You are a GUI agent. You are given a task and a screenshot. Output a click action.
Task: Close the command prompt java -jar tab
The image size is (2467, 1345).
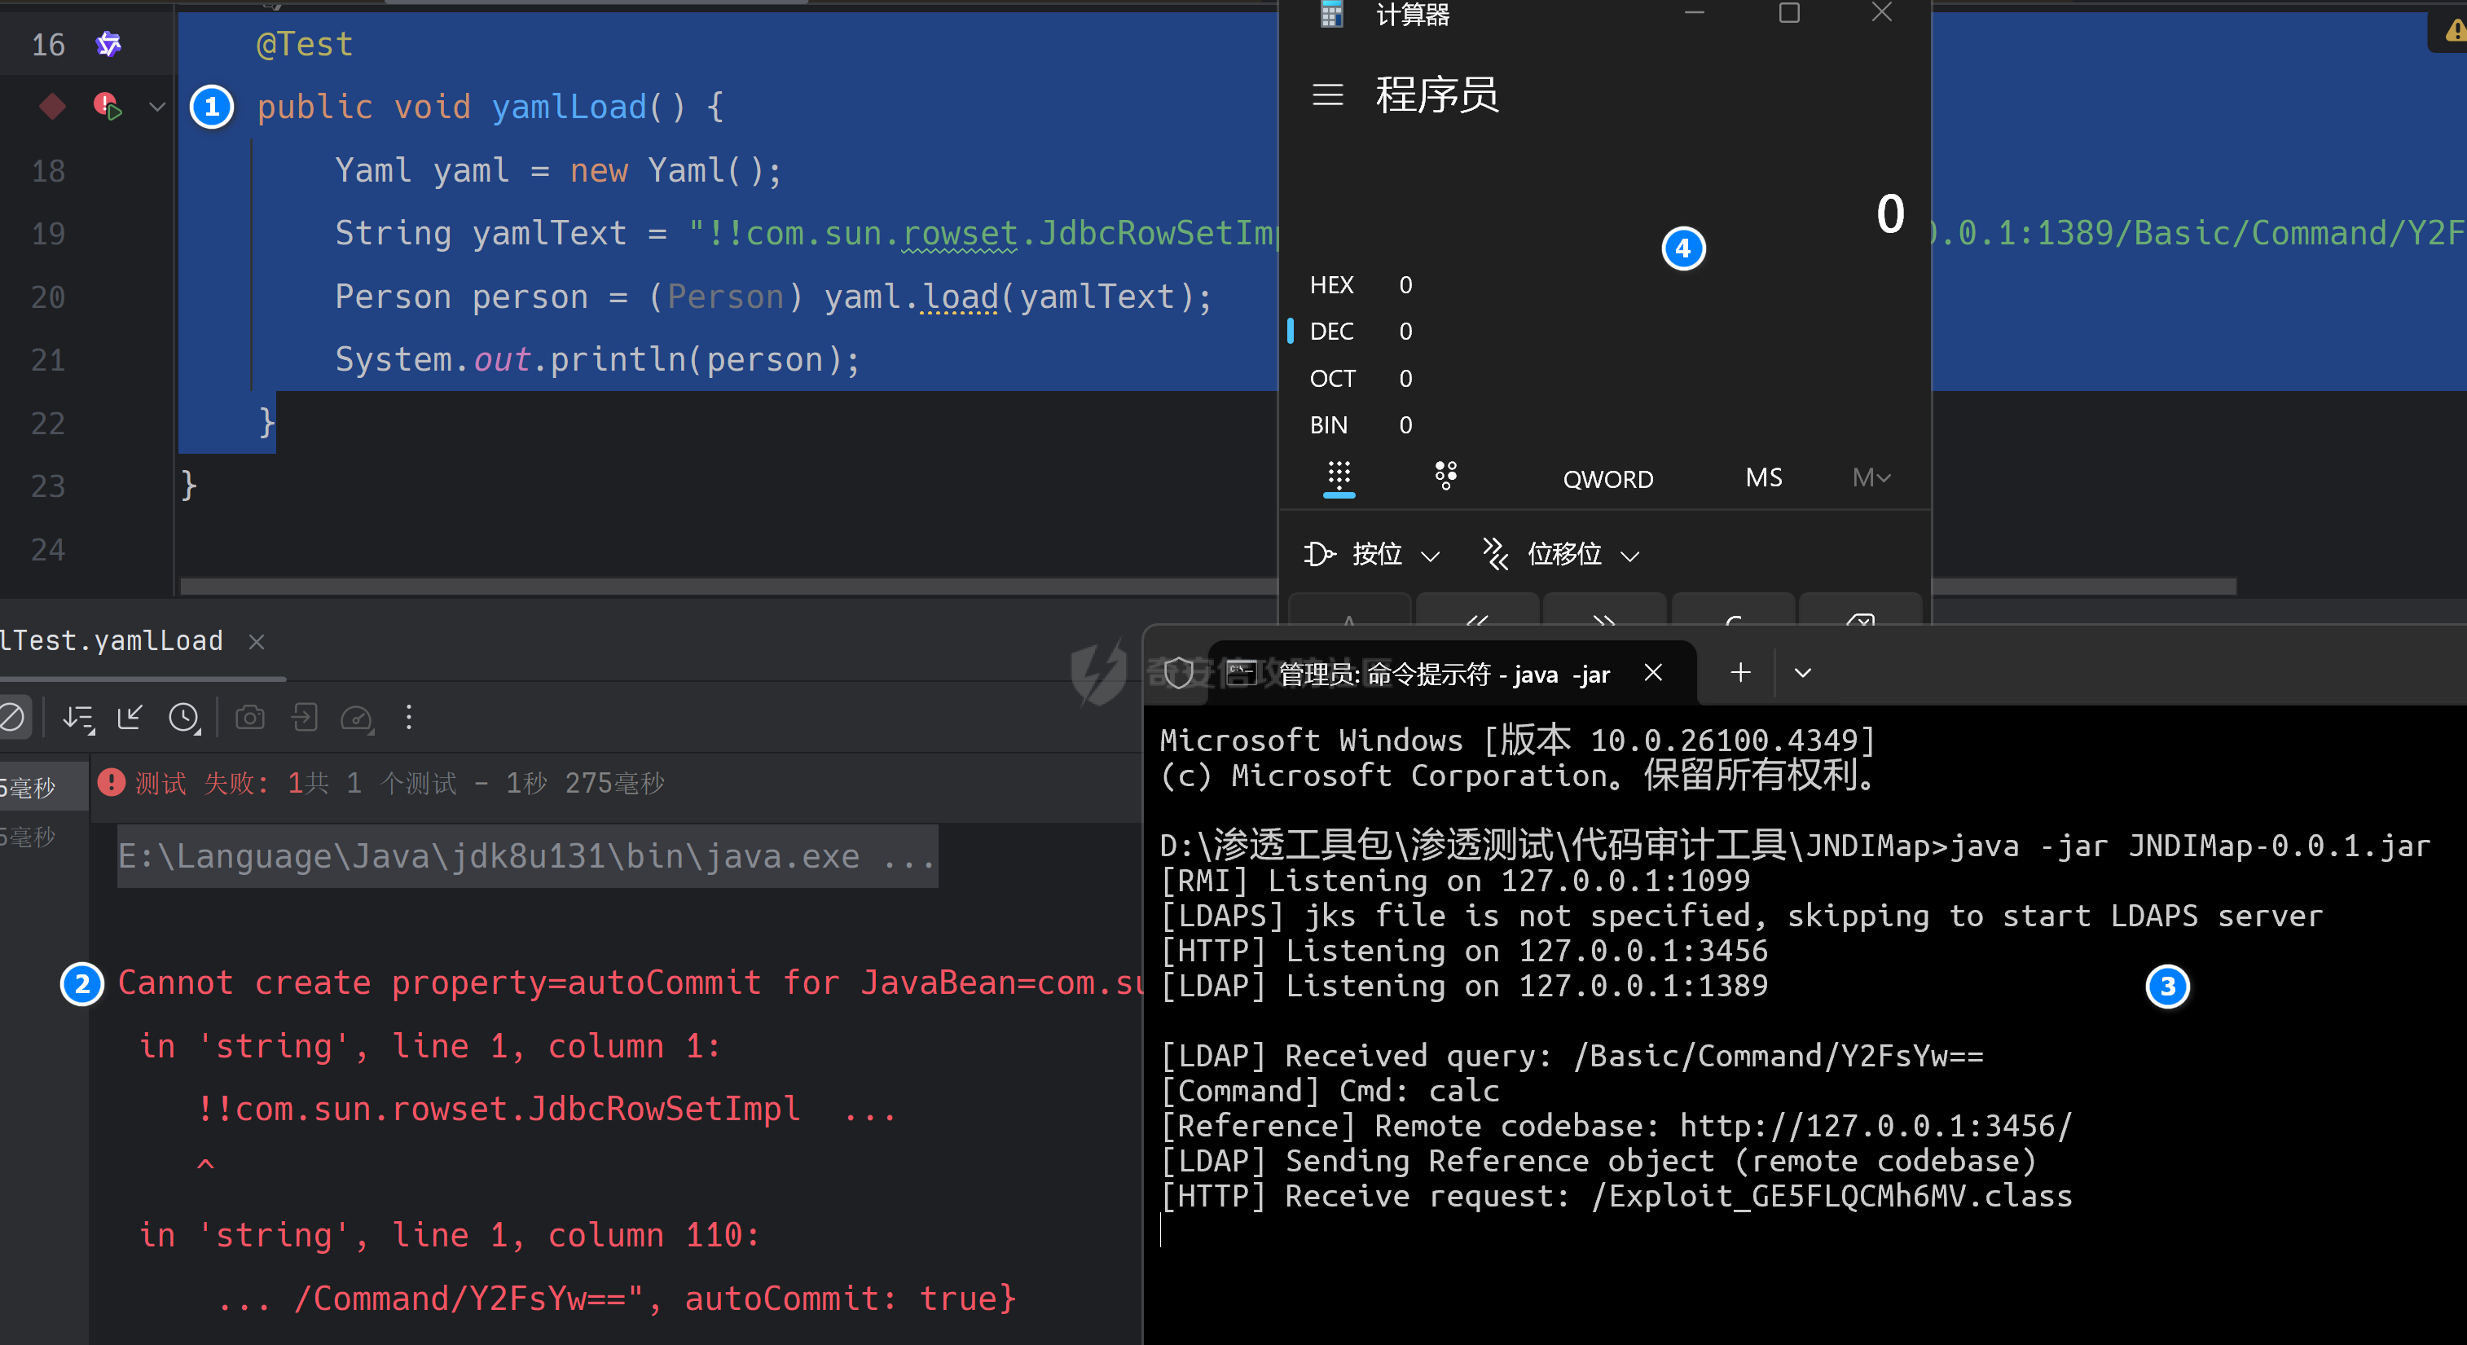[1653, 673]
